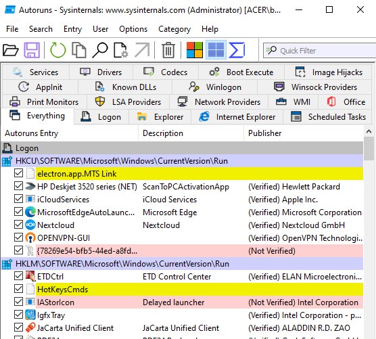Open the User menu

101,29
